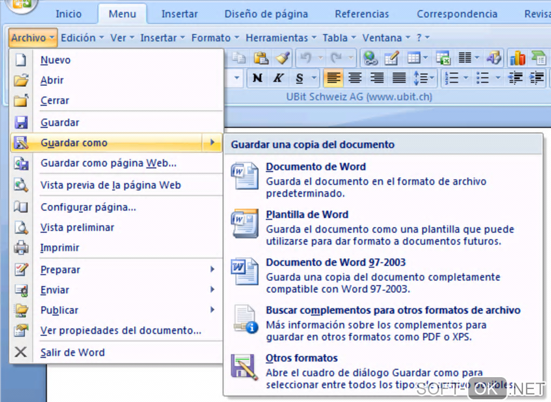Choose Abrir to open a file
The image size is (551, 402).
tap(116, 80)
